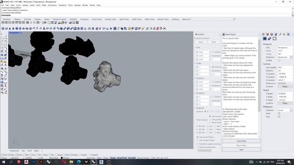The height and width of the screenshot is (165, 294).
Task: Collapse the BoxEdit Size section
Action: (x=195, y=48)
